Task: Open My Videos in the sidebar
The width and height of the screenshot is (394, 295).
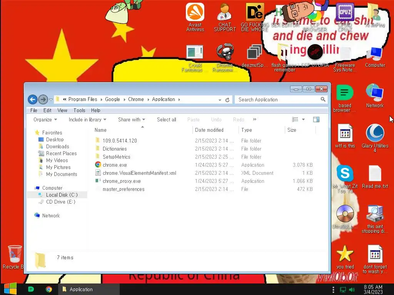Action: point(57,160)
